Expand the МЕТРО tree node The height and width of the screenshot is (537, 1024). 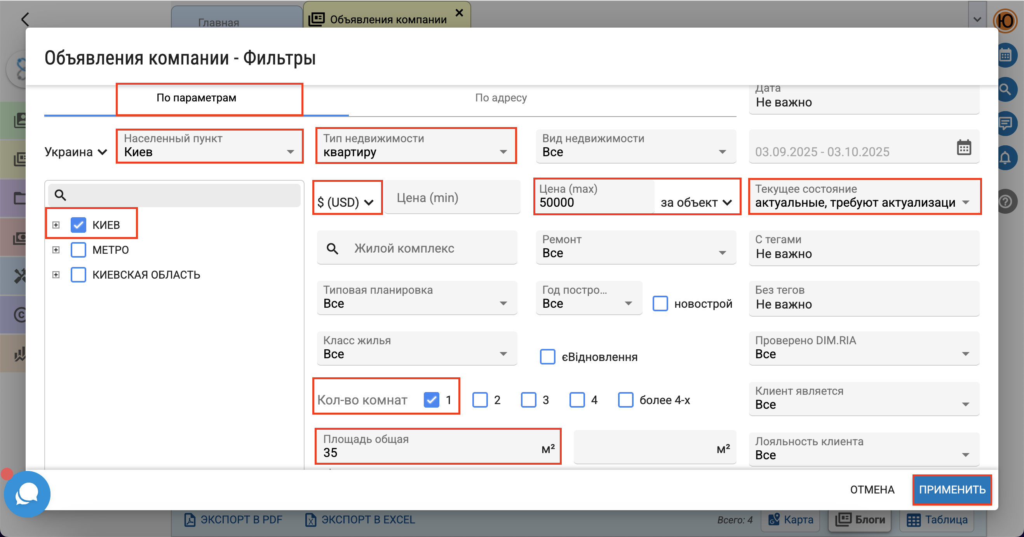56,250
